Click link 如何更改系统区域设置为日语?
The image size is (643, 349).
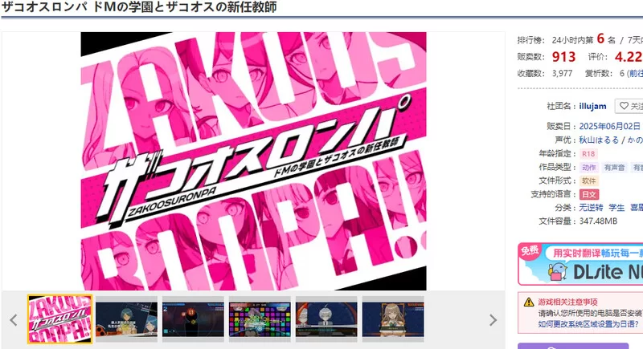(588, 324)
